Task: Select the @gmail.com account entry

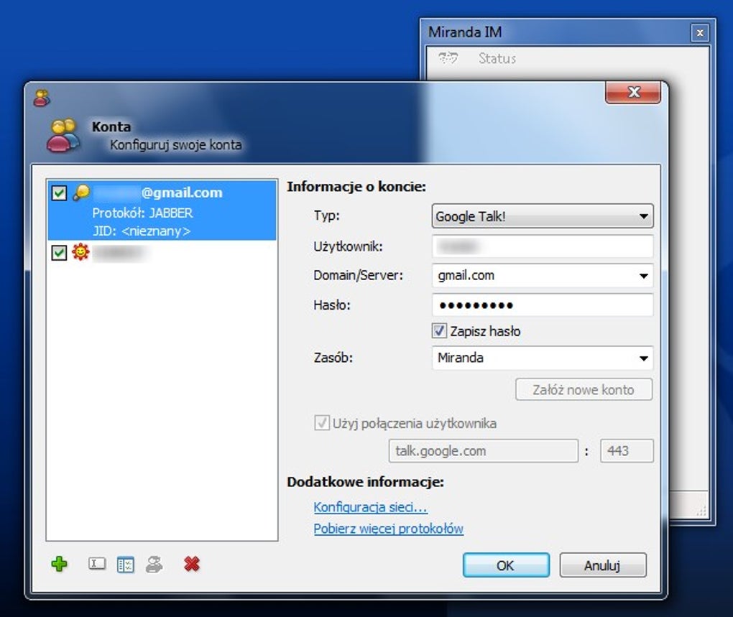Action: [162, 210]
